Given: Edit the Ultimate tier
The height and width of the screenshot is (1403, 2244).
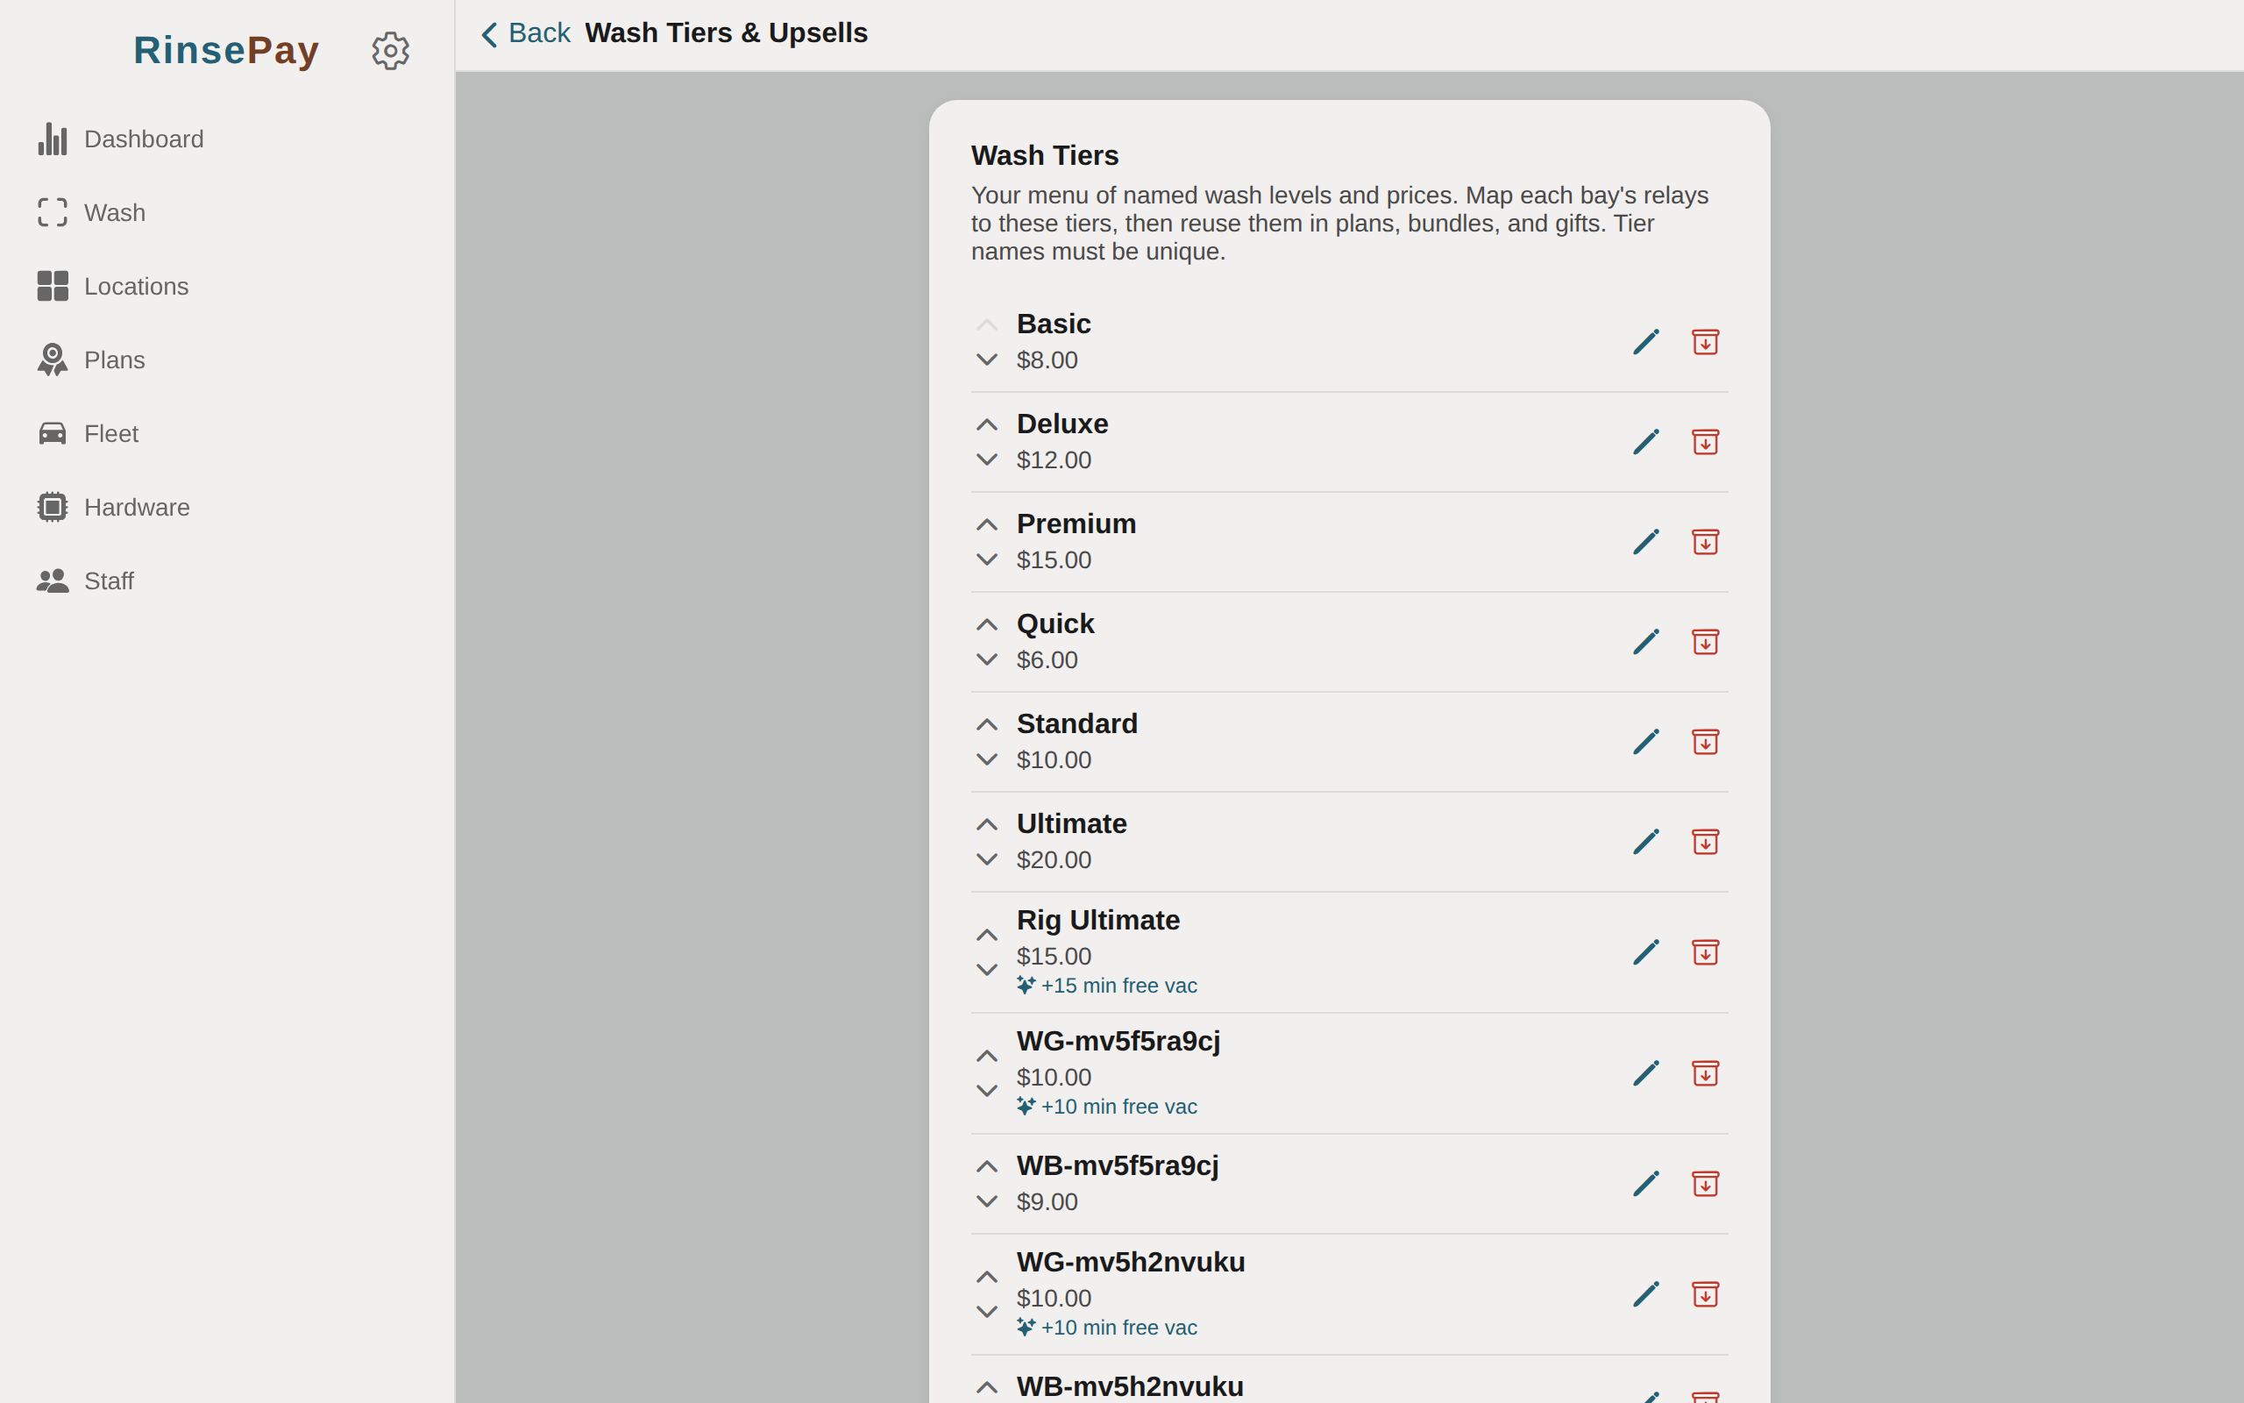Looking at the screenshot, I should (x=1646, y=842).
